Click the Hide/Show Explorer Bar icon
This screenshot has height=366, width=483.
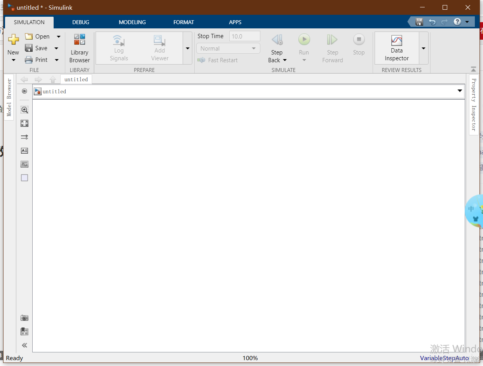(x=24, y=91)
